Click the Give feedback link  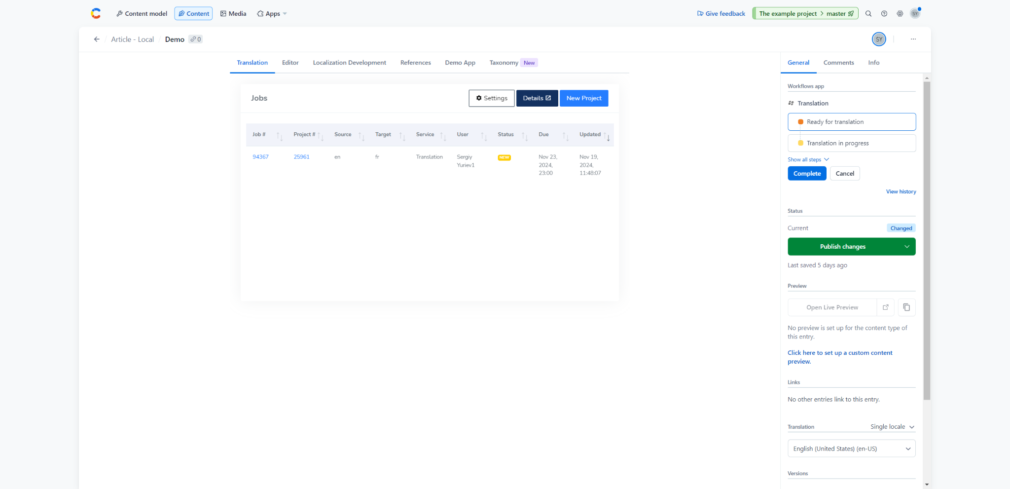(721, 14)
